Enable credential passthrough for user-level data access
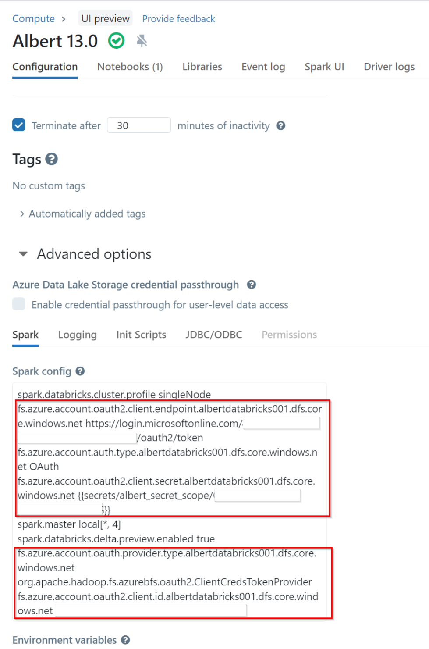This screenshot has width=429, height=649. tap(18, 304)
